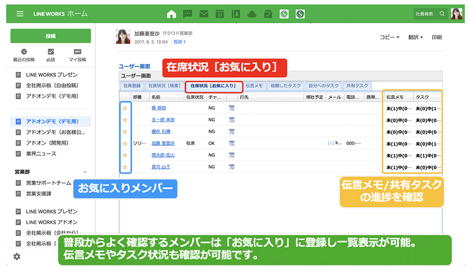Toggle favorite star for 加藤 亜里沙
Screen dimensions: 471x267
pyautogui.click(x=125, y=143)
